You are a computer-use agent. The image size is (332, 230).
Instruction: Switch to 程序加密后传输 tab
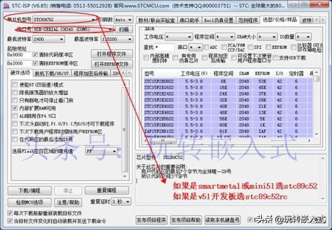point(91,74)
